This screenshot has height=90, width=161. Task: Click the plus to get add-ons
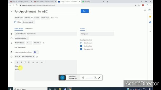pyautogui.click(x=150, y=31)
